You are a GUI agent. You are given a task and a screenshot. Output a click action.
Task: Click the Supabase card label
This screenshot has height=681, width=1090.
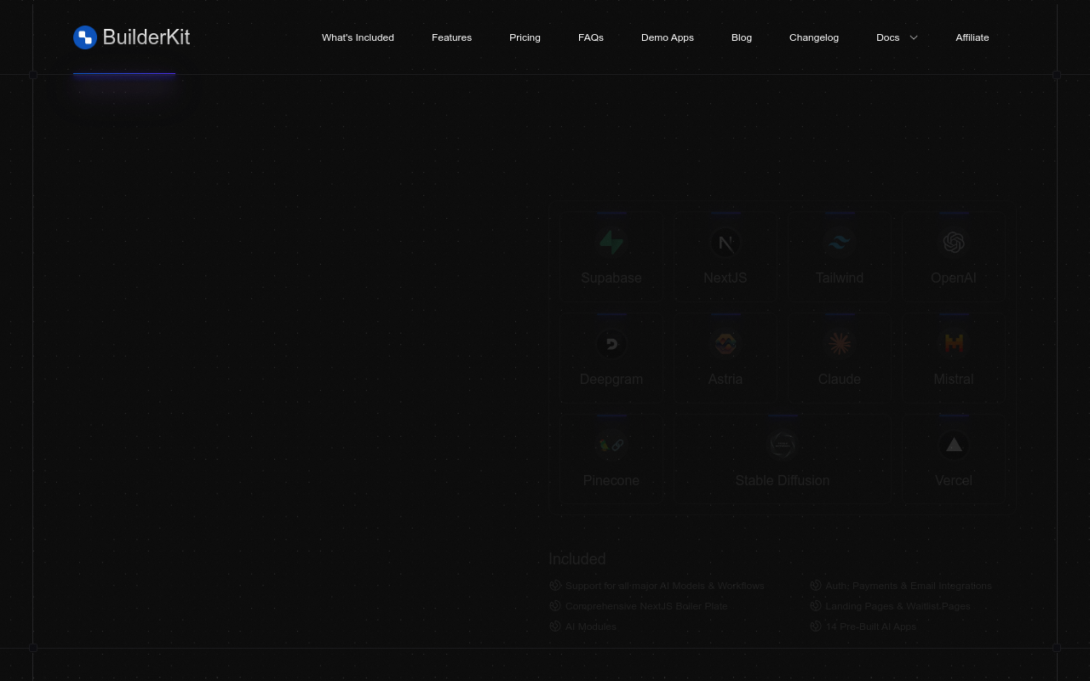coord(611,278)
